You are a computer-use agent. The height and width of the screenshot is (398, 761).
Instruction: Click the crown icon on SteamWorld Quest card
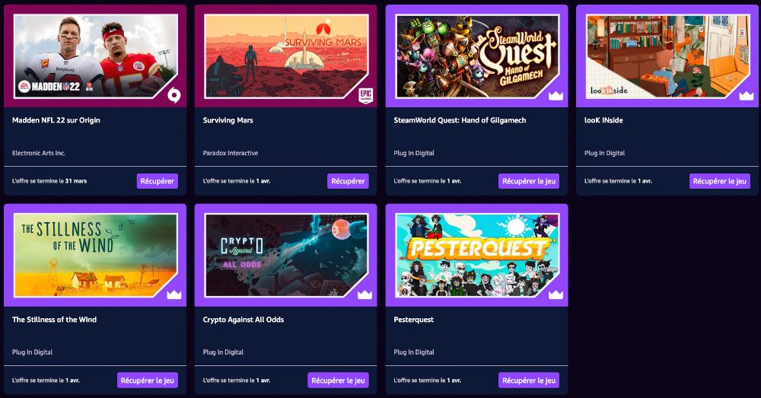556,96
